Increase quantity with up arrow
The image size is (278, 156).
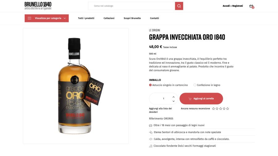click(174, 97)
